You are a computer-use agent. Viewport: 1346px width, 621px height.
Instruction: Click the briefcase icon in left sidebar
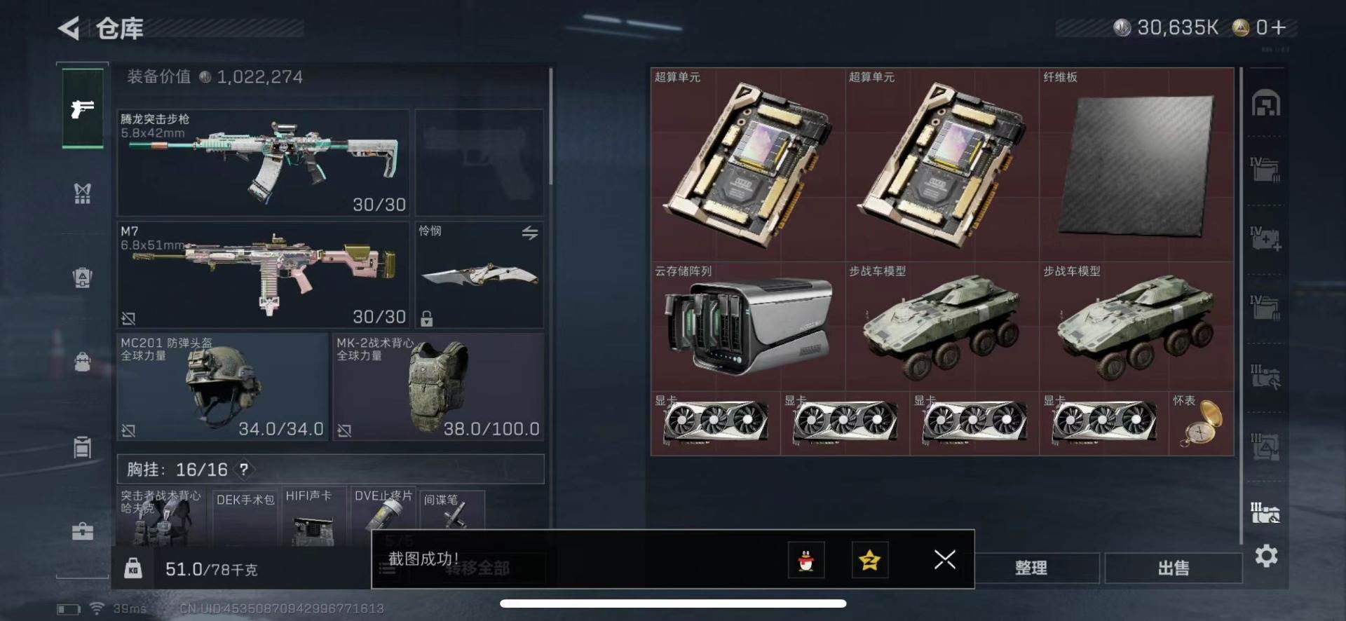(x=83, y=531)
